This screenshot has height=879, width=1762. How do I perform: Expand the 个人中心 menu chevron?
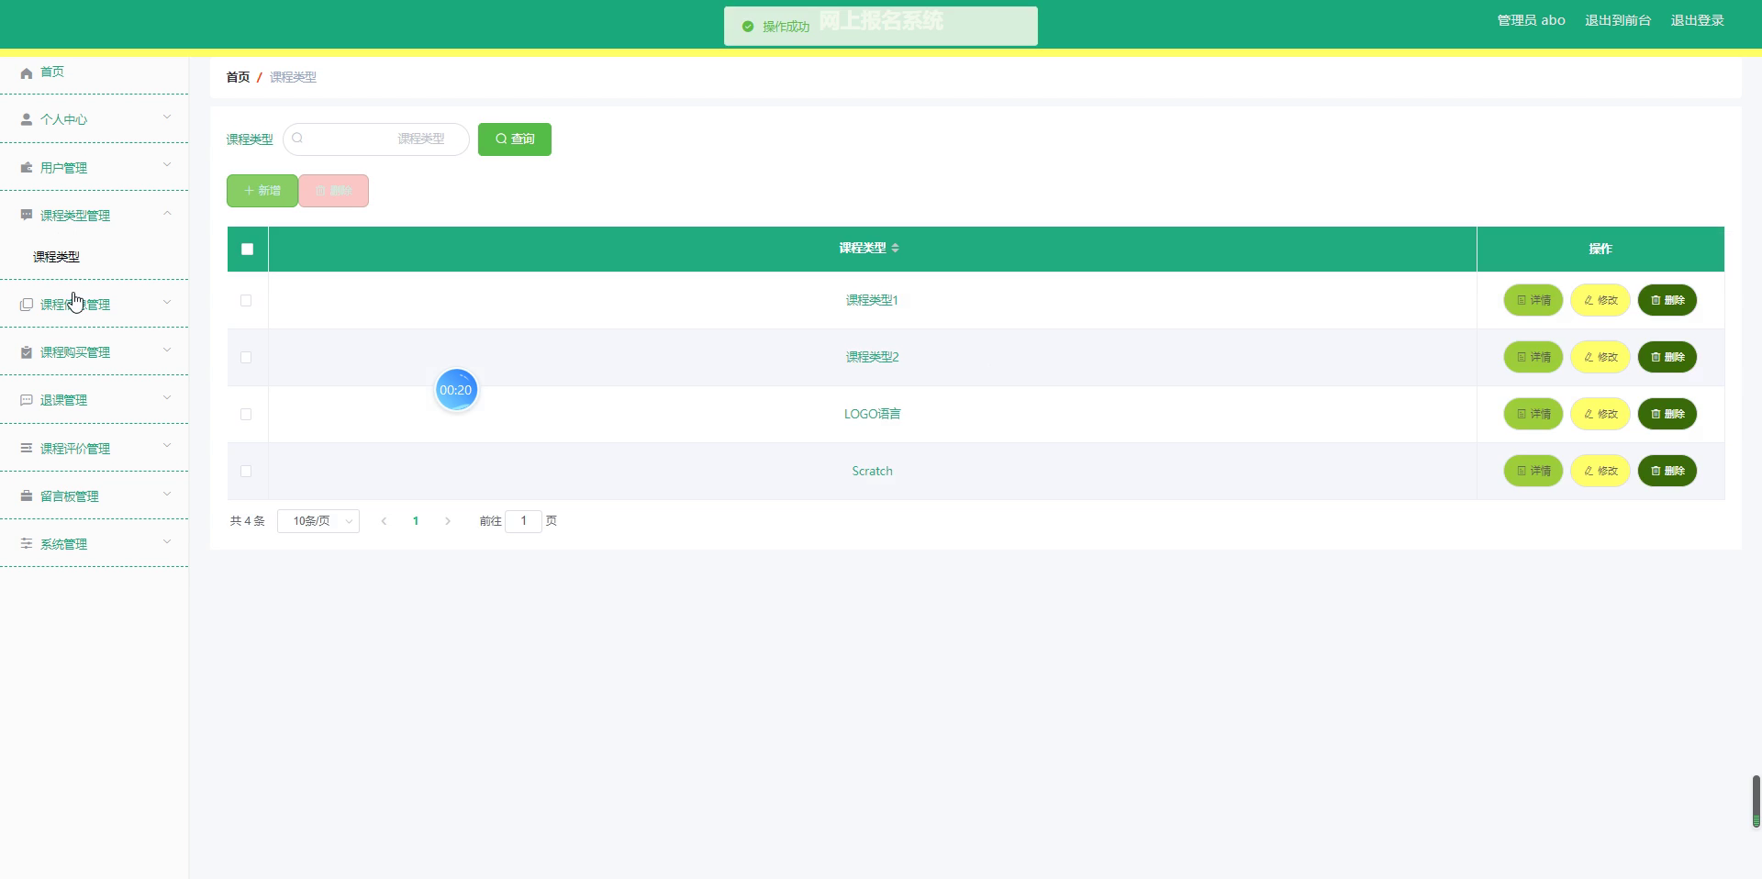pos(167,117)
